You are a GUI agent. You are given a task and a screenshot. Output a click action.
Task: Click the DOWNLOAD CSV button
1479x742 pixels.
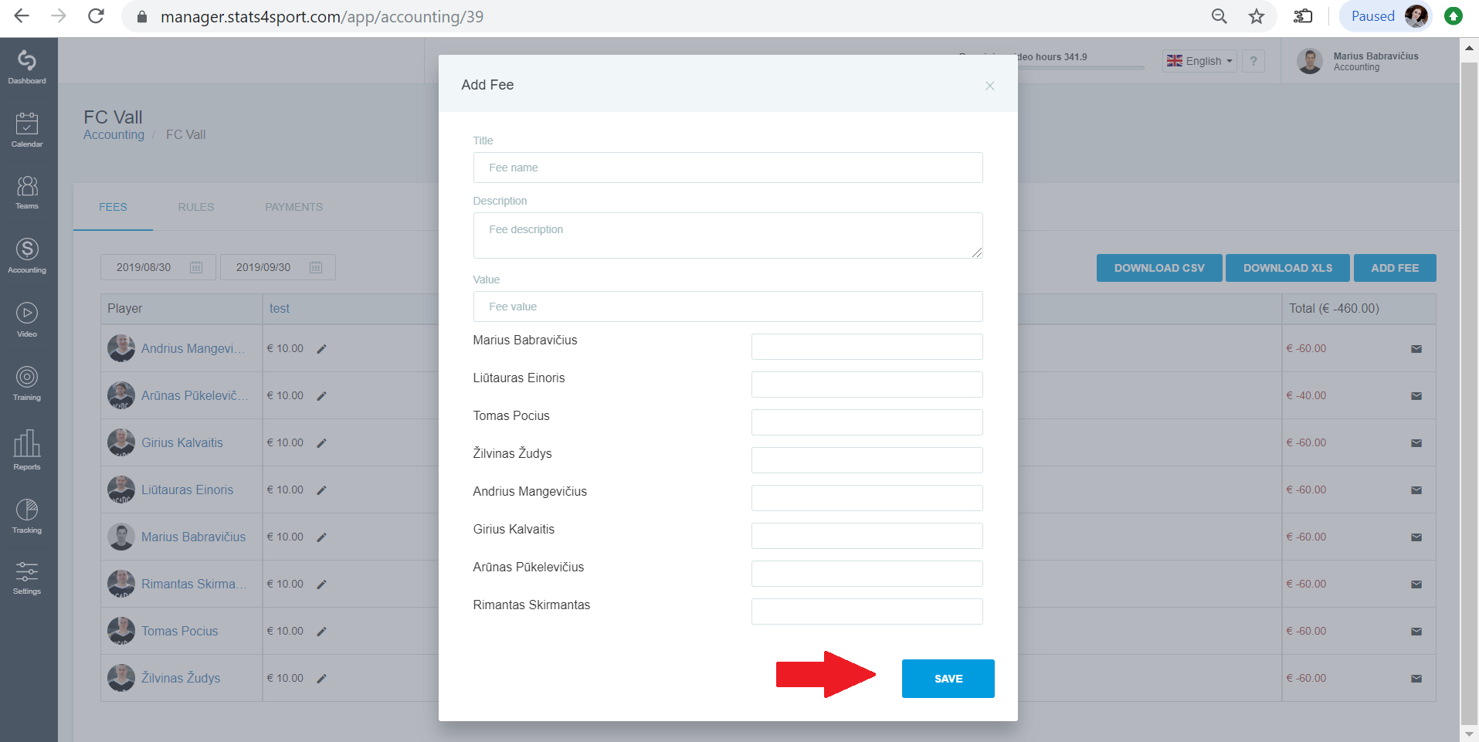click(x=1158, y=268)
